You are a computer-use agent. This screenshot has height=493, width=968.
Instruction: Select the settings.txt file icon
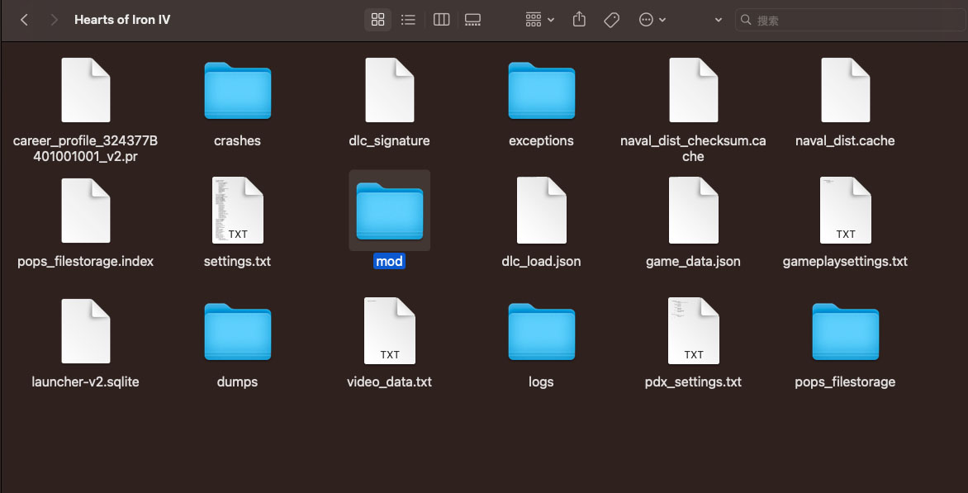point(238,211)
